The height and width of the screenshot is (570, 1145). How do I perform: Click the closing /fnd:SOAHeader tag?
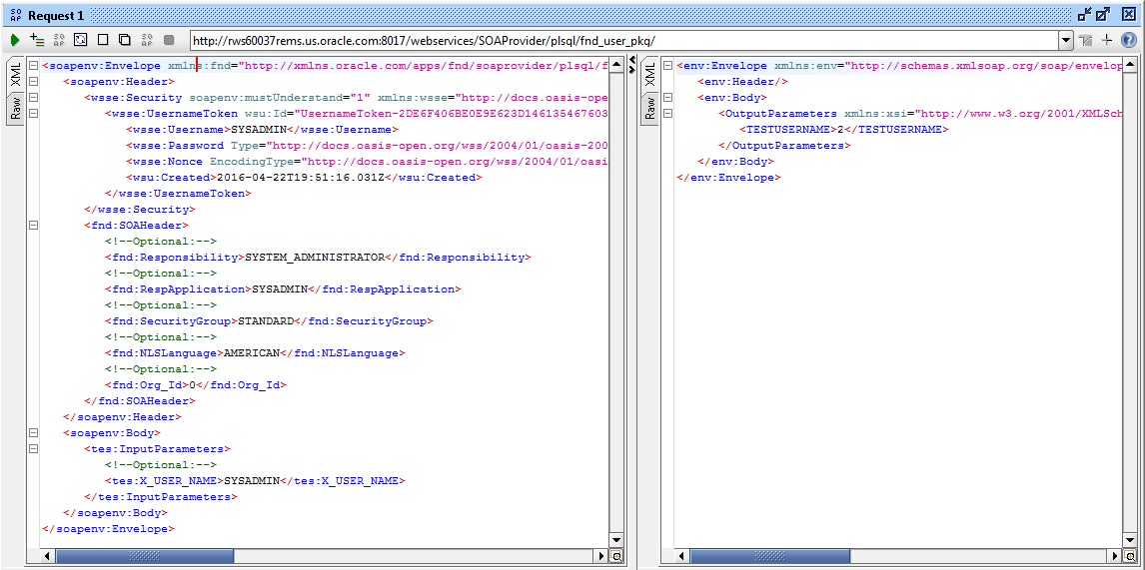(x=140, y=400)
